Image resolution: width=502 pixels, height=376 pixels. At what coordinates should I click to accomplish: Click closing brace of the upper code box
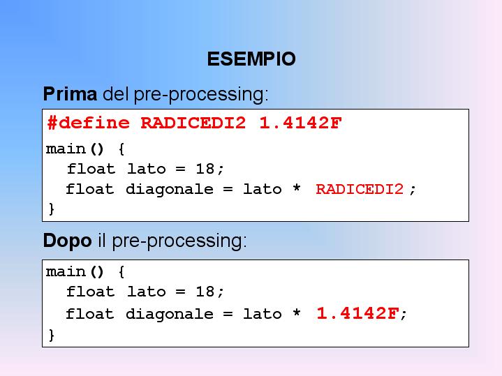[x=50, y=209]
